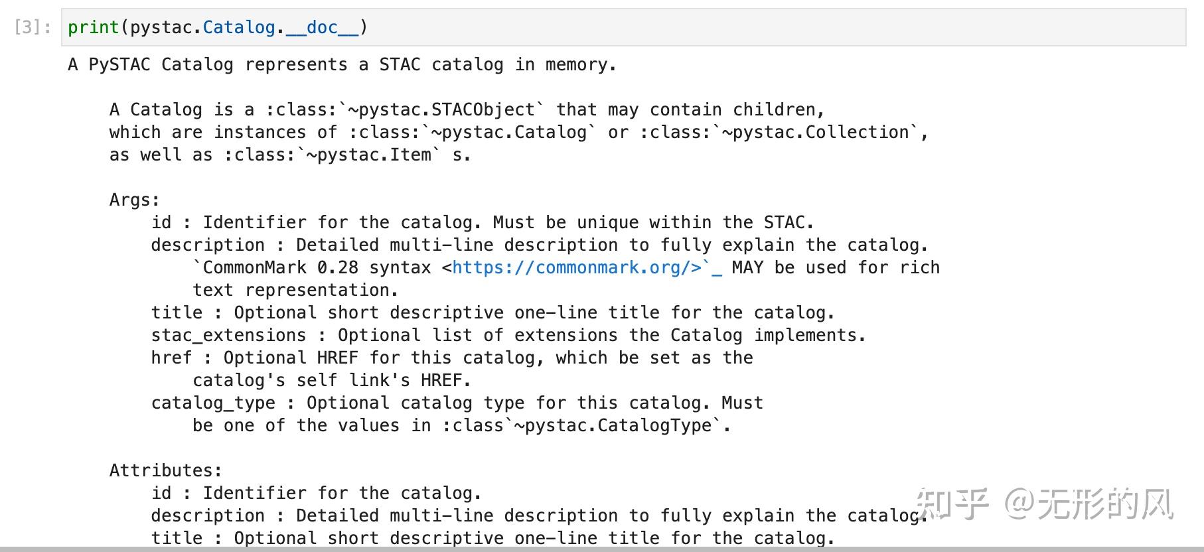Image resolution: width=1204 pixels, height=552 pixels.
Task: Click the horizontal scrollbar at the bottom
Action: click(x=597, y=549)
